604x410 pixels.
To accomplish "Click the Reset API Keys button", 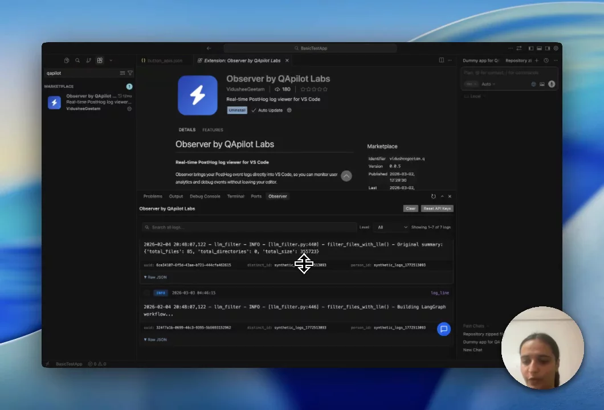I will point(437,208).
